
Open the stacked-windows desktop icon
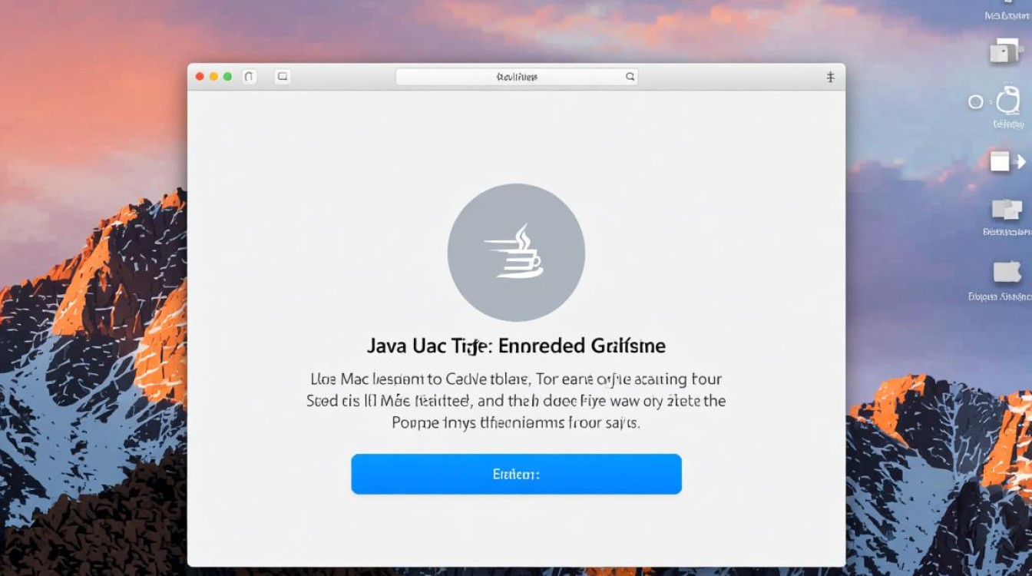tap(1004, 52)
